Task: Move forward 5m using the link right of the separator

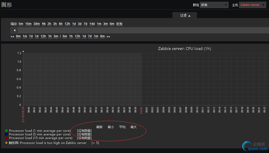Action: pyautogui.click(x=65, y=36)
